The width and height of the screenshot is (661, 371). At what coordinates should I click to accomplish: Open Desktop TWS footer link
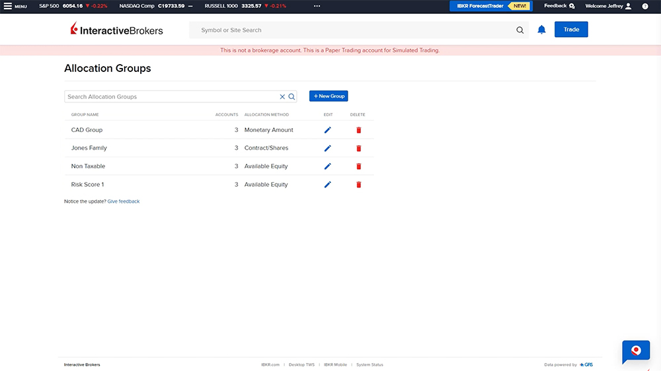301,364
